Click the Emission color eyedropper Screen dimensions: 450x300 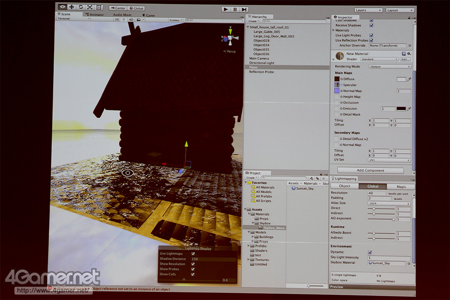tap(409, 108)
